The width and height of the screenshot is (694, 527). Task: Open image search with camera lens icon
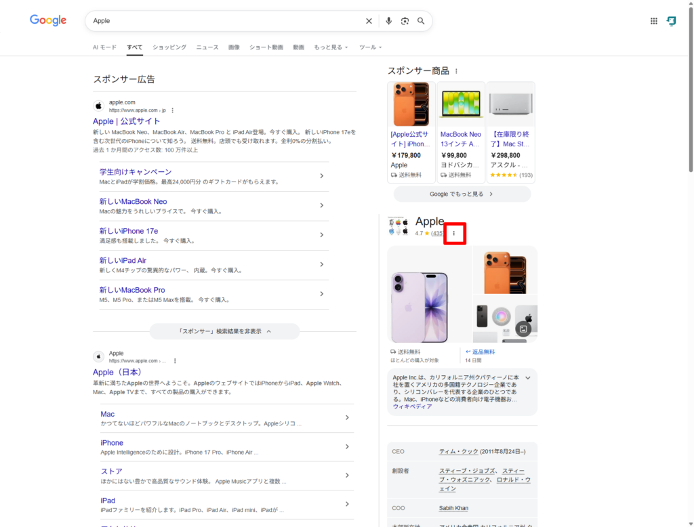[405, 21]
